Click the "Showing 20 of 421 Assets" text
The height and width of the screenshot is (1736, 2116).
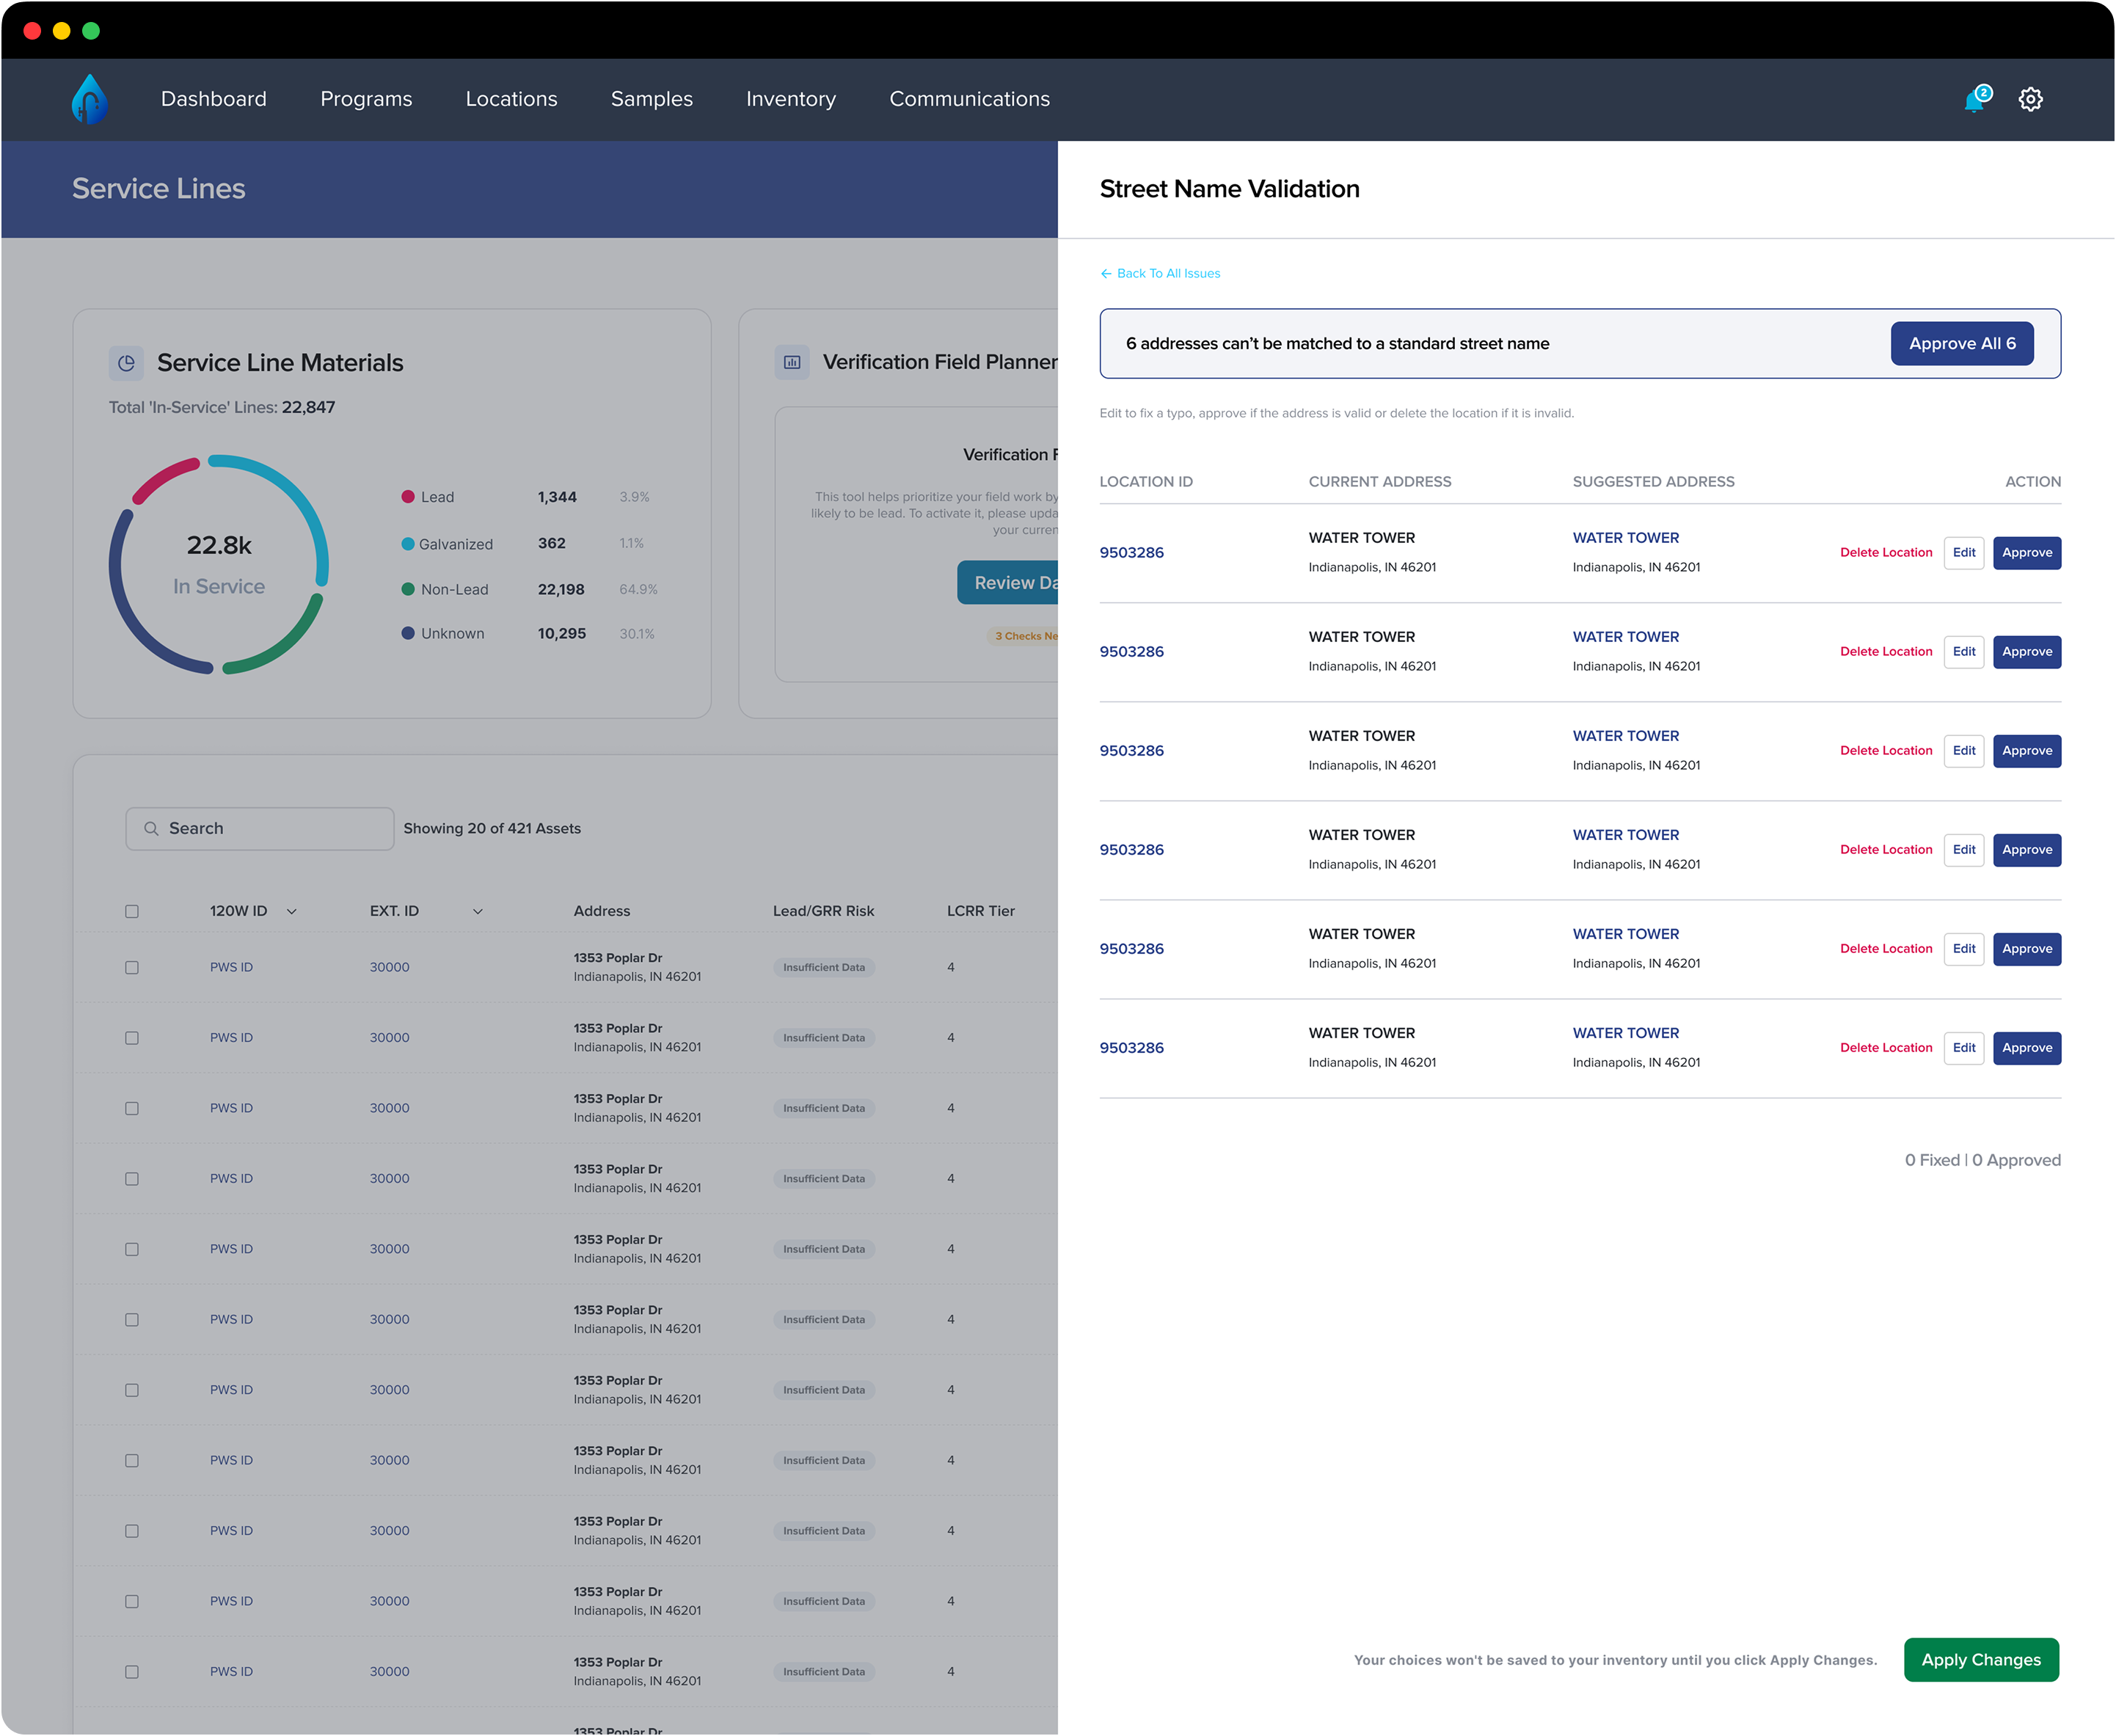(492, 828)
